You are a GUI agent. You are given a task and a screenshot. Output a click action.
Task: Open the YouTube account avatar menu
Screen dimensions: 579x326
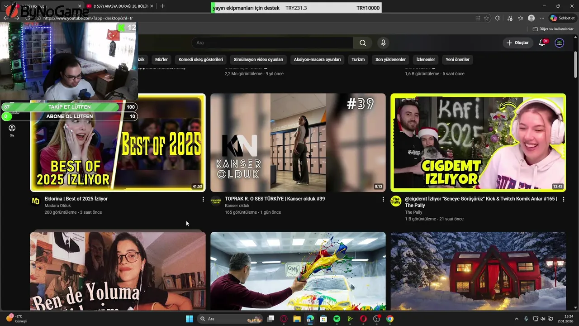tap(560, 43)
